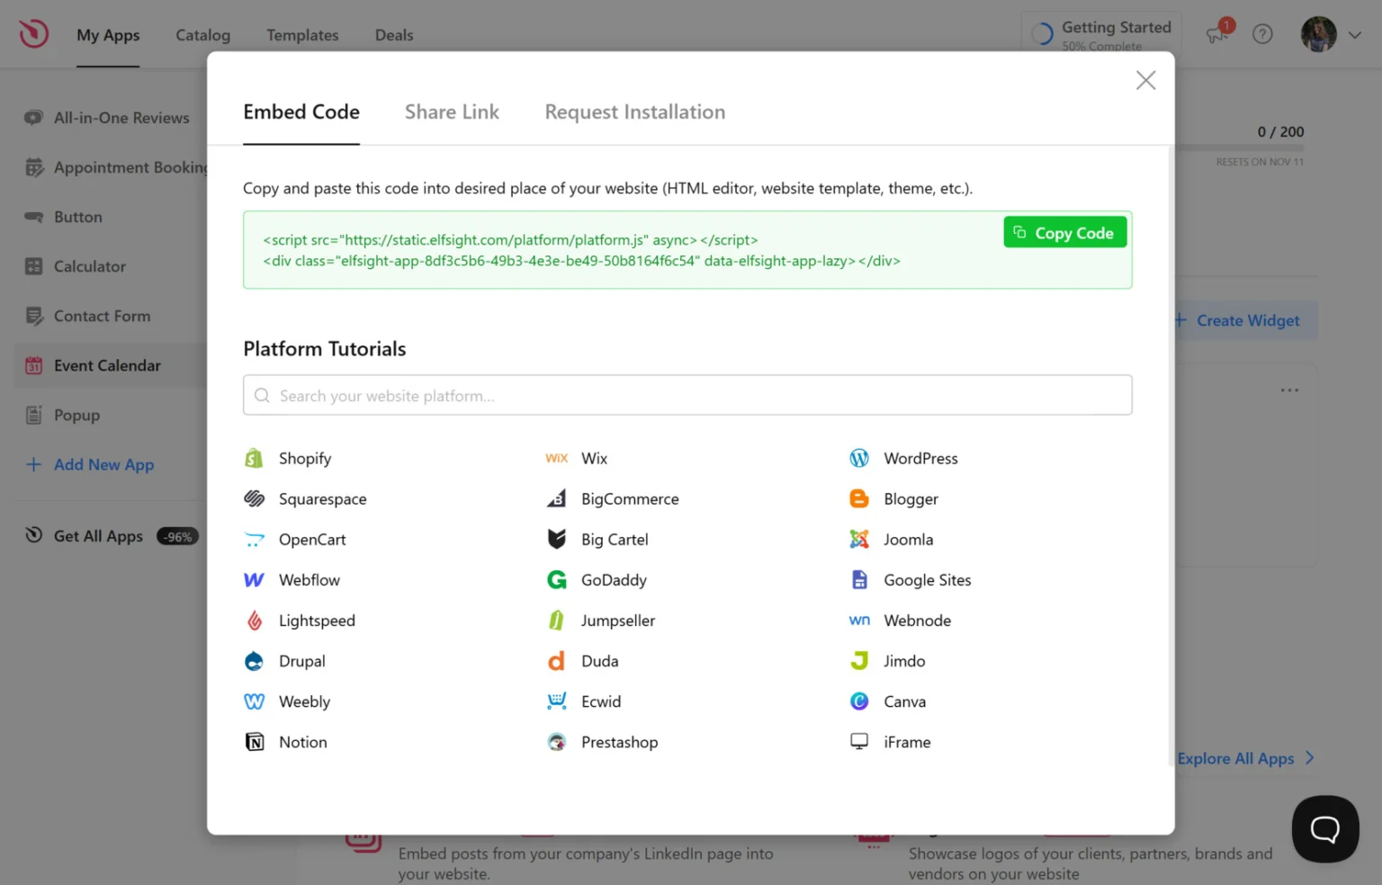1382x885 pixels.
Task: Open the Request Installation tab
Action: tap(634, 112)
